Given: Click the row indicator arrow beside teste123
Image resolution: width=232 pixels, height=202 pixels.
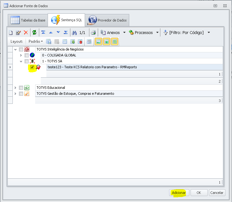Looking at the screenshot, I should (10, 67).
